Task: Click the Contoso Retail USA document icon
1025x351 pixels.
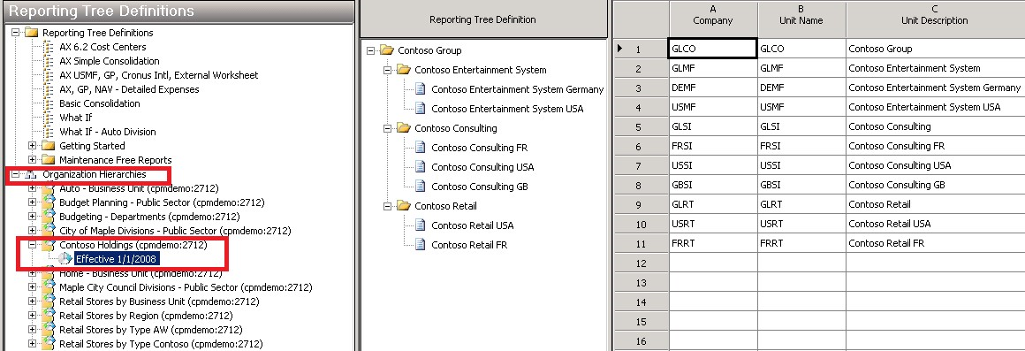Action: [x=421, y=225]
